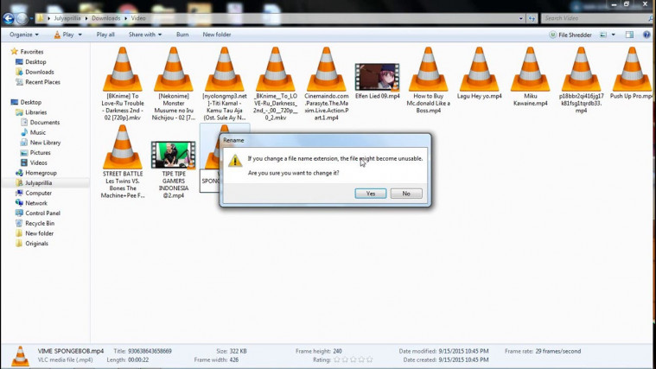Select the Miku Kawaine.mp4 file

(530, 77)
